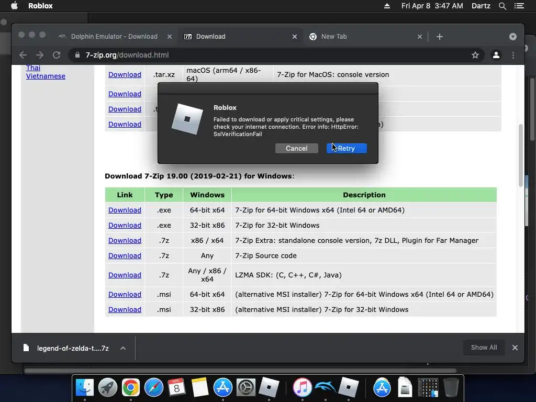Open Dolphin Emulator from the Dock
Image resolution: width=536 pixels, height=402 pixels.
pos(325,388)
